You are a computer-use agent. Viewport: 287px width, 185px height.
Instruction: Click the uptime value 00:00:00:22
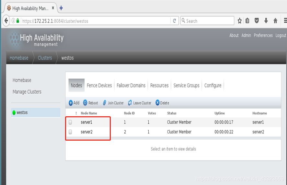[x=224, y=132]
